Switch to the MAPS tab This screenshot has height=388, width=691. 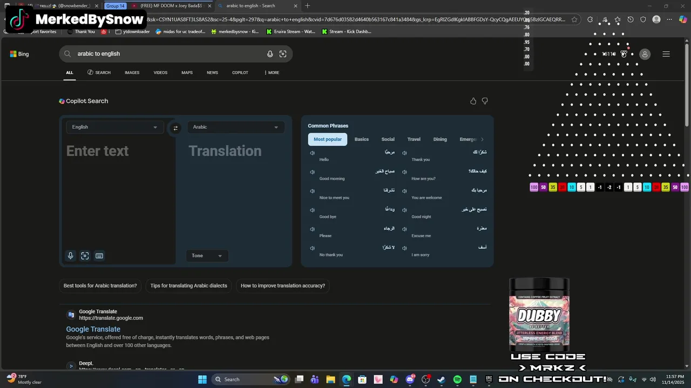(187, 73)
